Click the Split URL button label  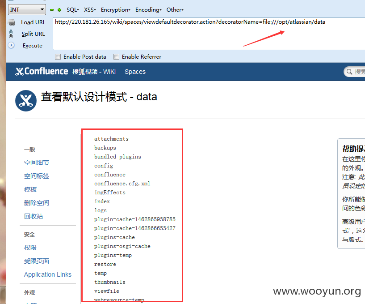pos(33,34)
